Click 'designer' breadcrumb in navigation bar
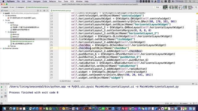 pos(20,7)
